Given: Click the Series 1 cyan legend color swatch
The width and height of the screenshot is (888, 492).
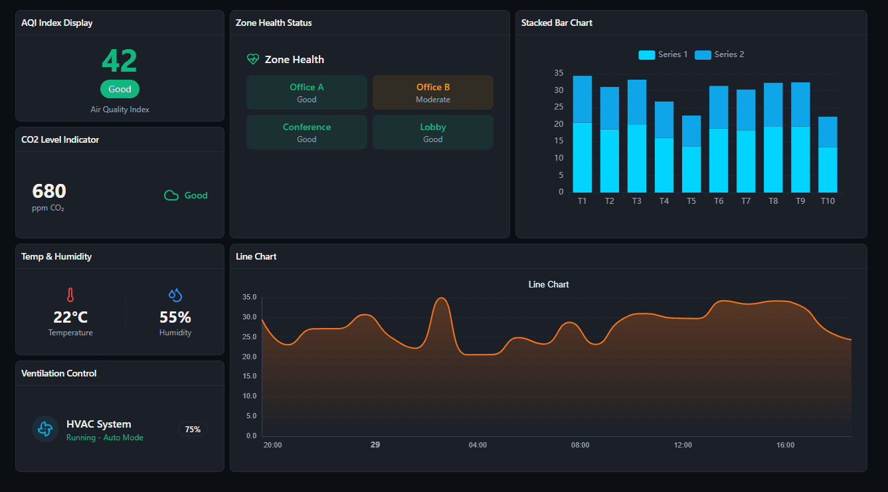Looking at the screenshot, I should [x=646, y=54].
